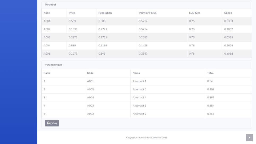The height and width of the screenshot is (144, 256).
Task: Click the Nama column header
Action: 136,73
